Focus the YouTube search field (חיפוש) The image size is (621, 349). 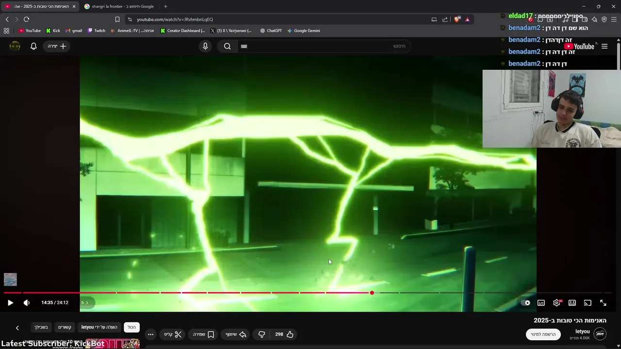[x=324, y=46]
